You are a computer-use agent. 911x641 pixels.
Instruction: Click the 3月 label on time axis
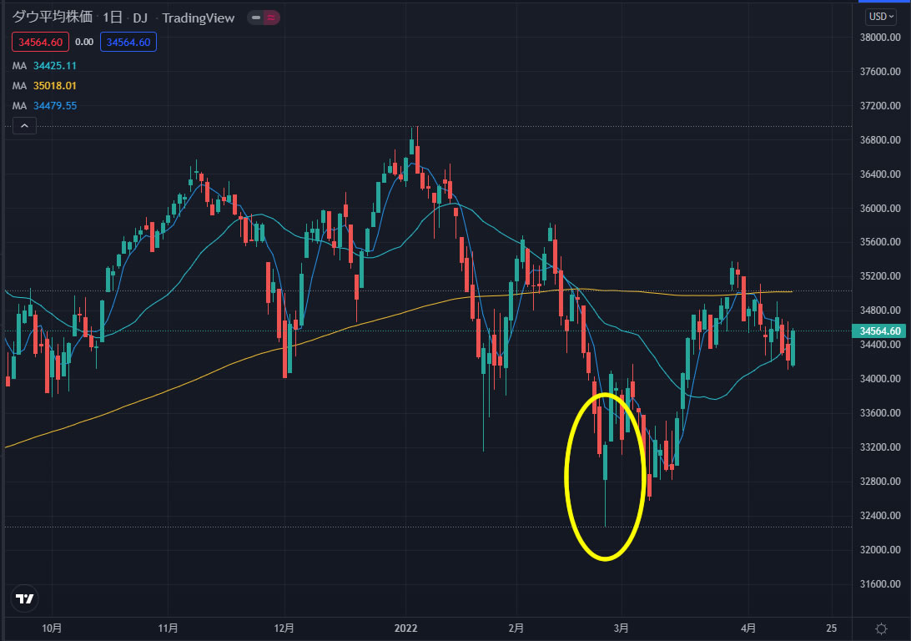click(x=621, y=628)
